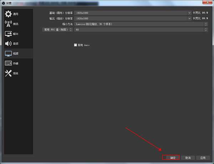Open the 常用 FPS 值 type selector

57,30
